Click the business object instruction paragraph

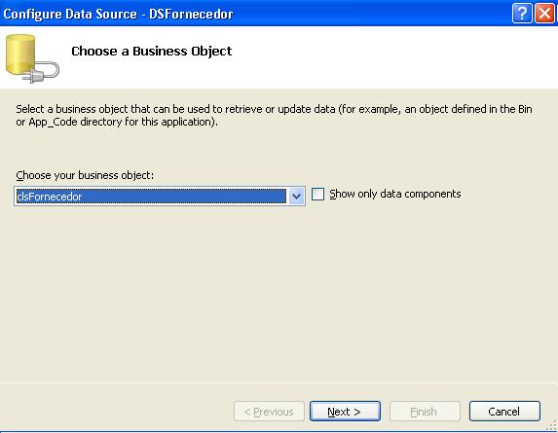click(x=274, y=115)
